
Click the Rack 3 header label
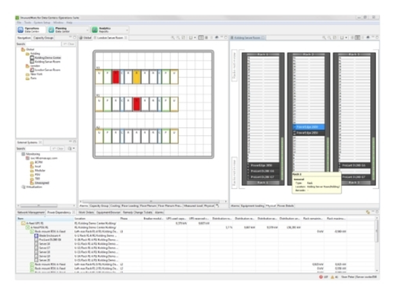pos(354,54)
